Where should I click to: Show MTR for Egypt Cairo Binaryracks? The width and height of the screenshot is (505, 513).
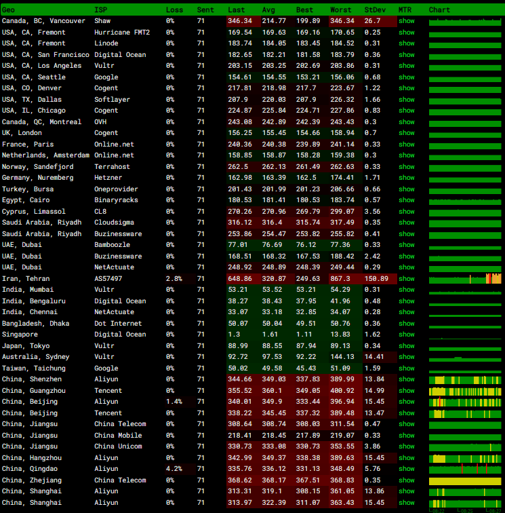point(406,200)
